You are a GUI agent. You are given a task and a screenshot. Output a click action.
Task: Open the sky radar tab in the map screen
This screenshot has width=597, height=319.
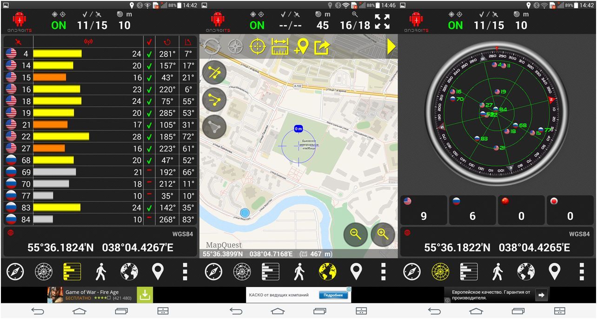click(242, 272)
